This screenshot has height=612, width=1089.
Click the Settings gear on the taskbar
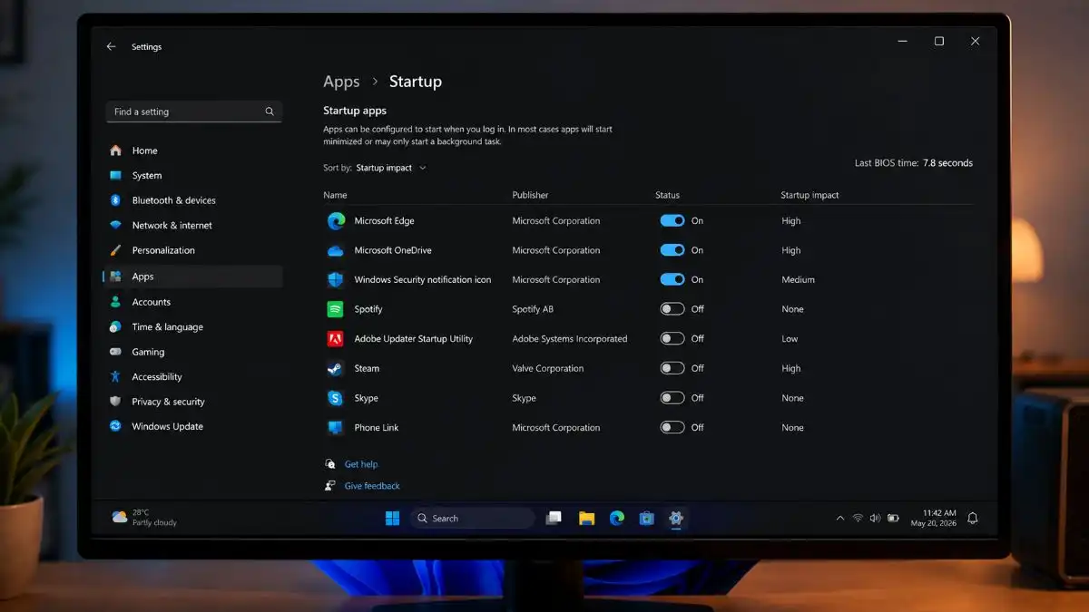pyautogui.click(x=675, y=518)
